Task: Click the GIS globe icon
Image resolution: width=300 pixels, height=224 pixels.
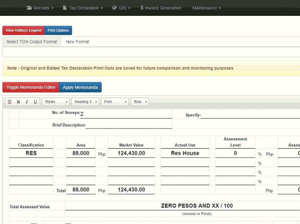Action: click(114, 8)
